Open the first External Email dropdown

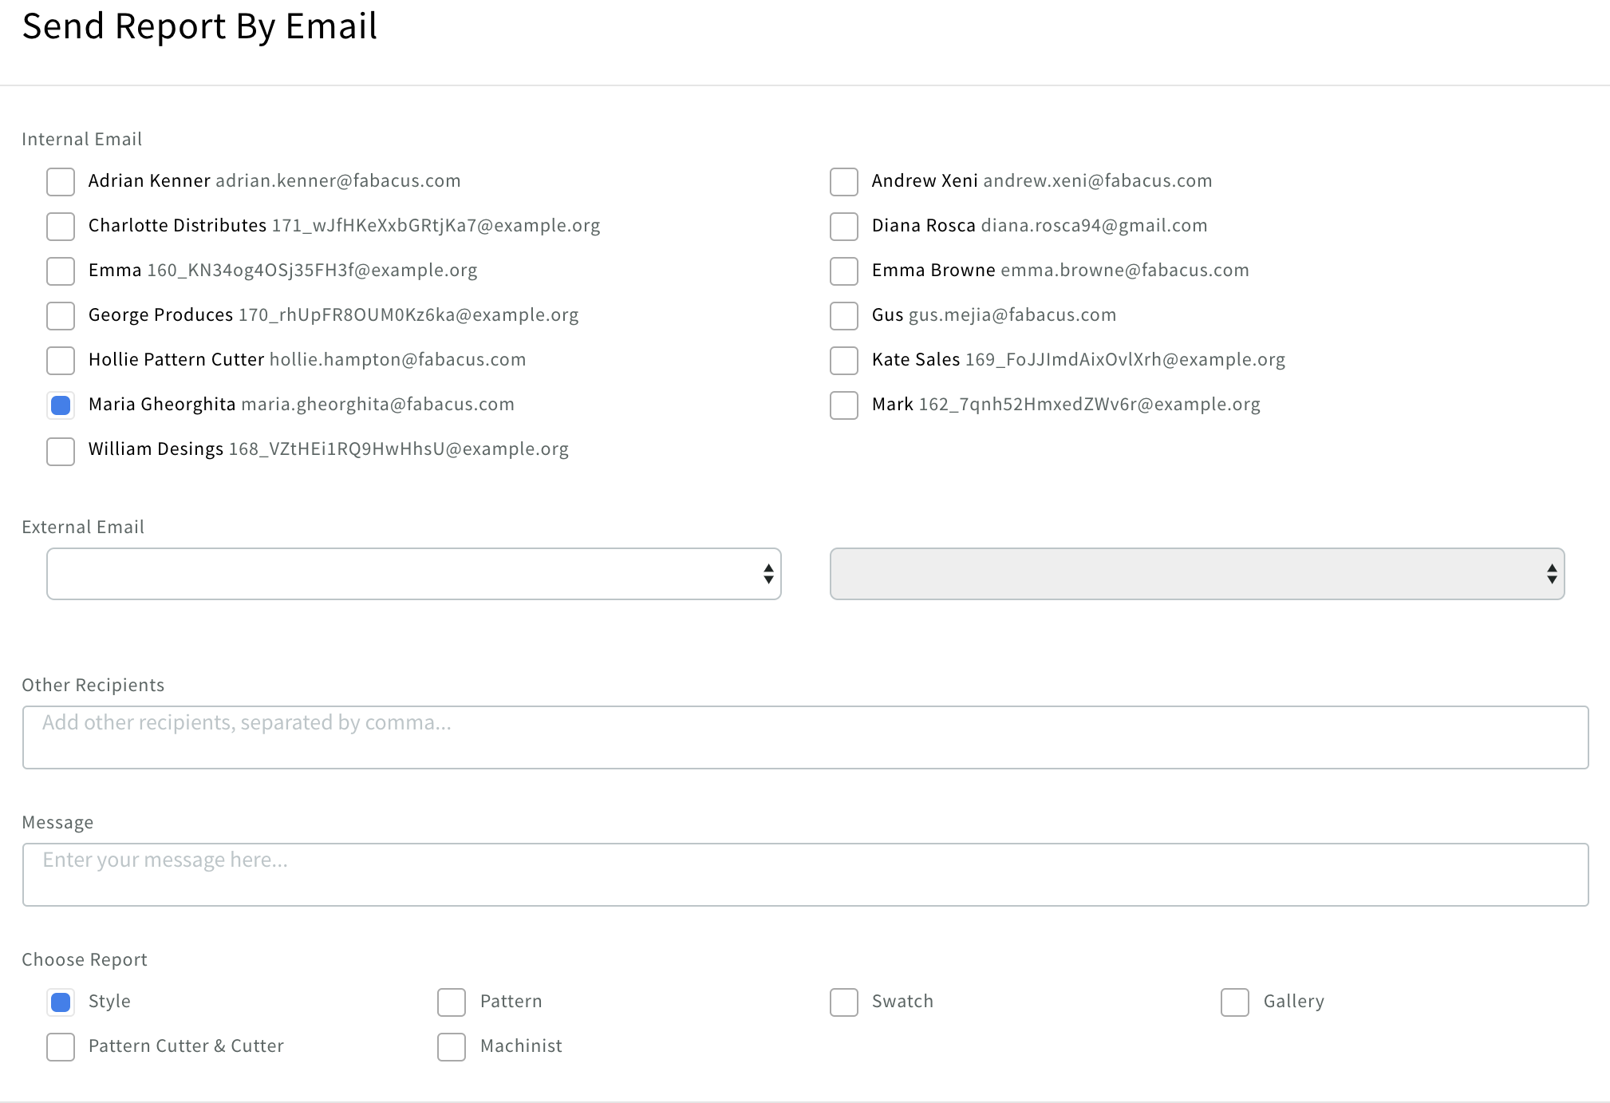point(413,574)
